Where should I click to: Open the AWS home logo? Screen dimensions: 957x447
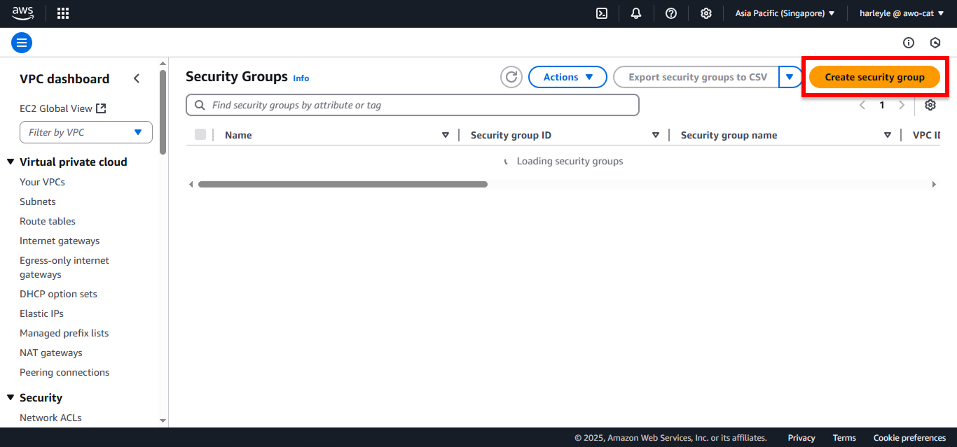coord(22,13)
